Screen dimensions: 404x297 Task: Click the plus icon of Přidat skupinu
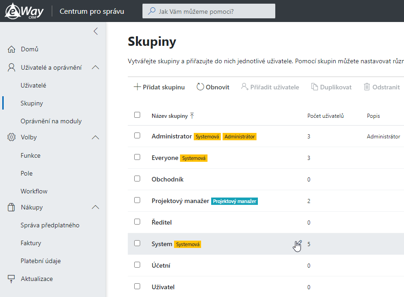pyautogui.click(x=137, y=87)
